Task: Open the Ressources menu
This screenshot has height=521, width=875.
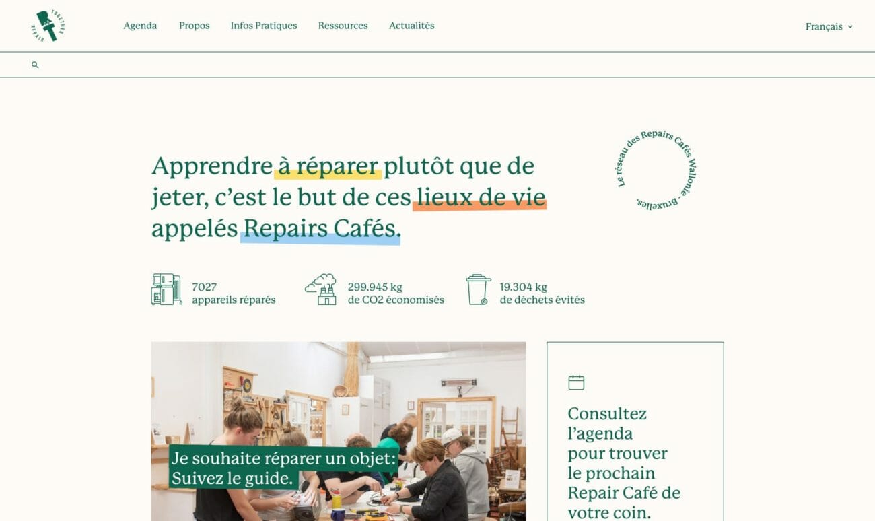Action: (343, 26)
